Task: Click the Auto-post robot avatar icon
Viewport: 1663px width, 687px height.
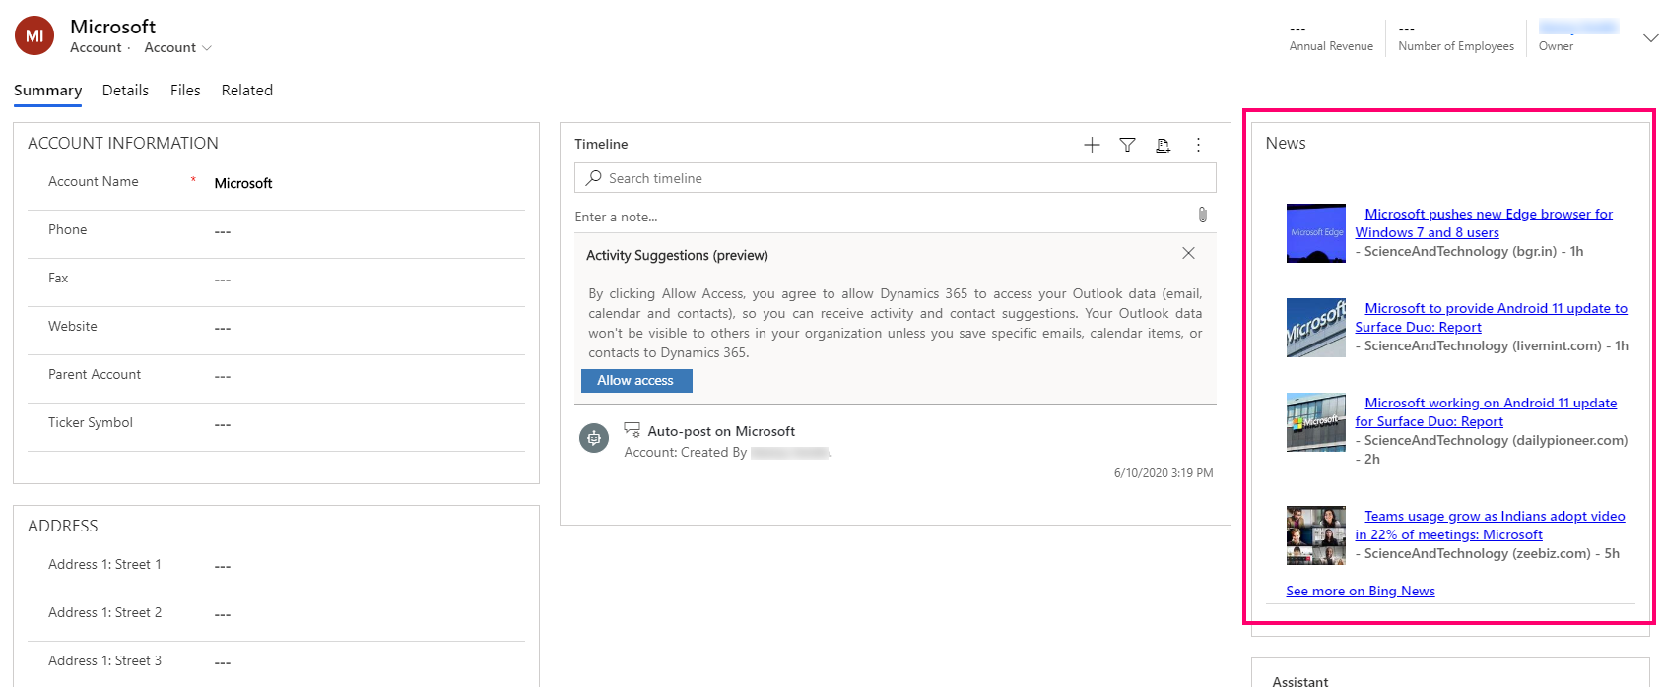Action: [594, 439]
